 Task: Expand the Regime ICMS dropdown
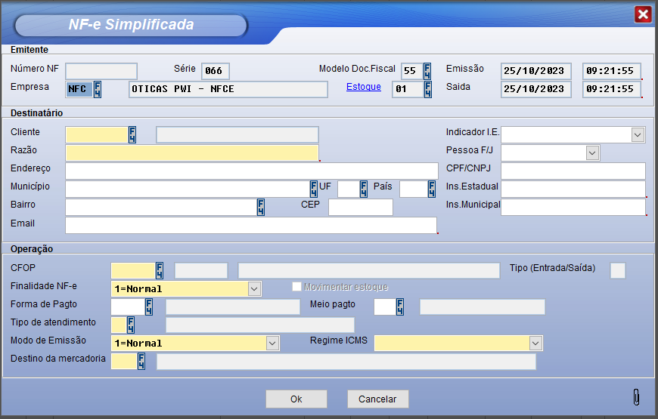tap(535, 344)
